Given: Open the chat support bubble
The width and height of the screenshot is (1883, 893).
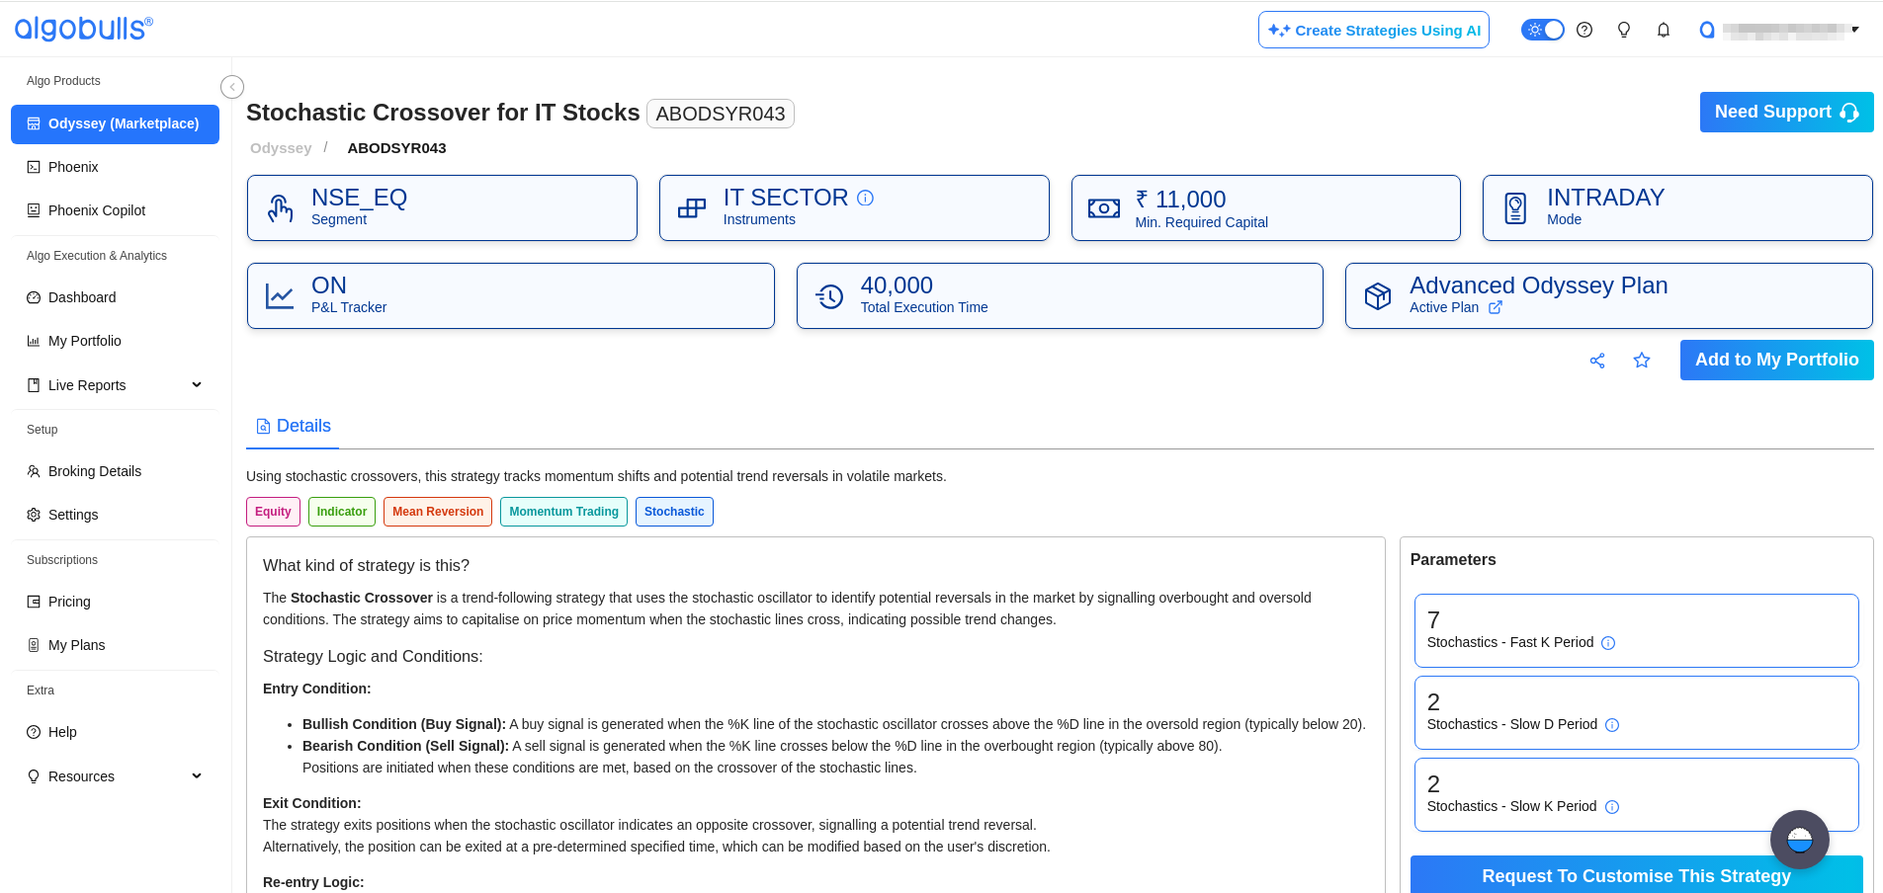Looking at the screenshot, I should (x=1799, y=840).
